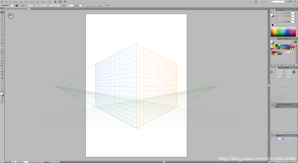Click the perspective plane switching widget
Viewport: 298px width, 163px height.
[10, 16]
